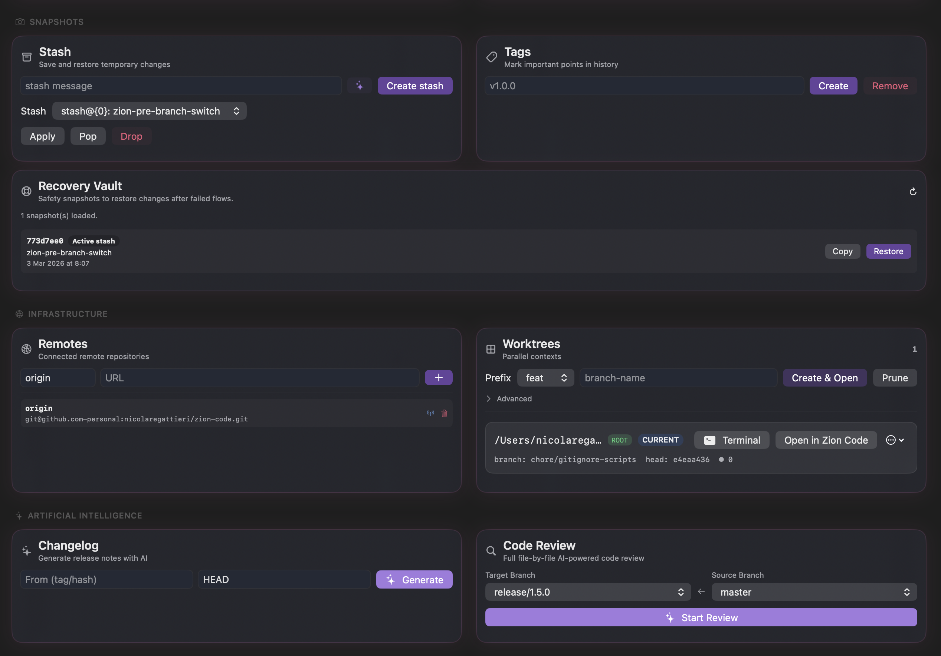Screen dimensions: 941x656
Task: Click the add remote plus button
Action: (438, 378)
